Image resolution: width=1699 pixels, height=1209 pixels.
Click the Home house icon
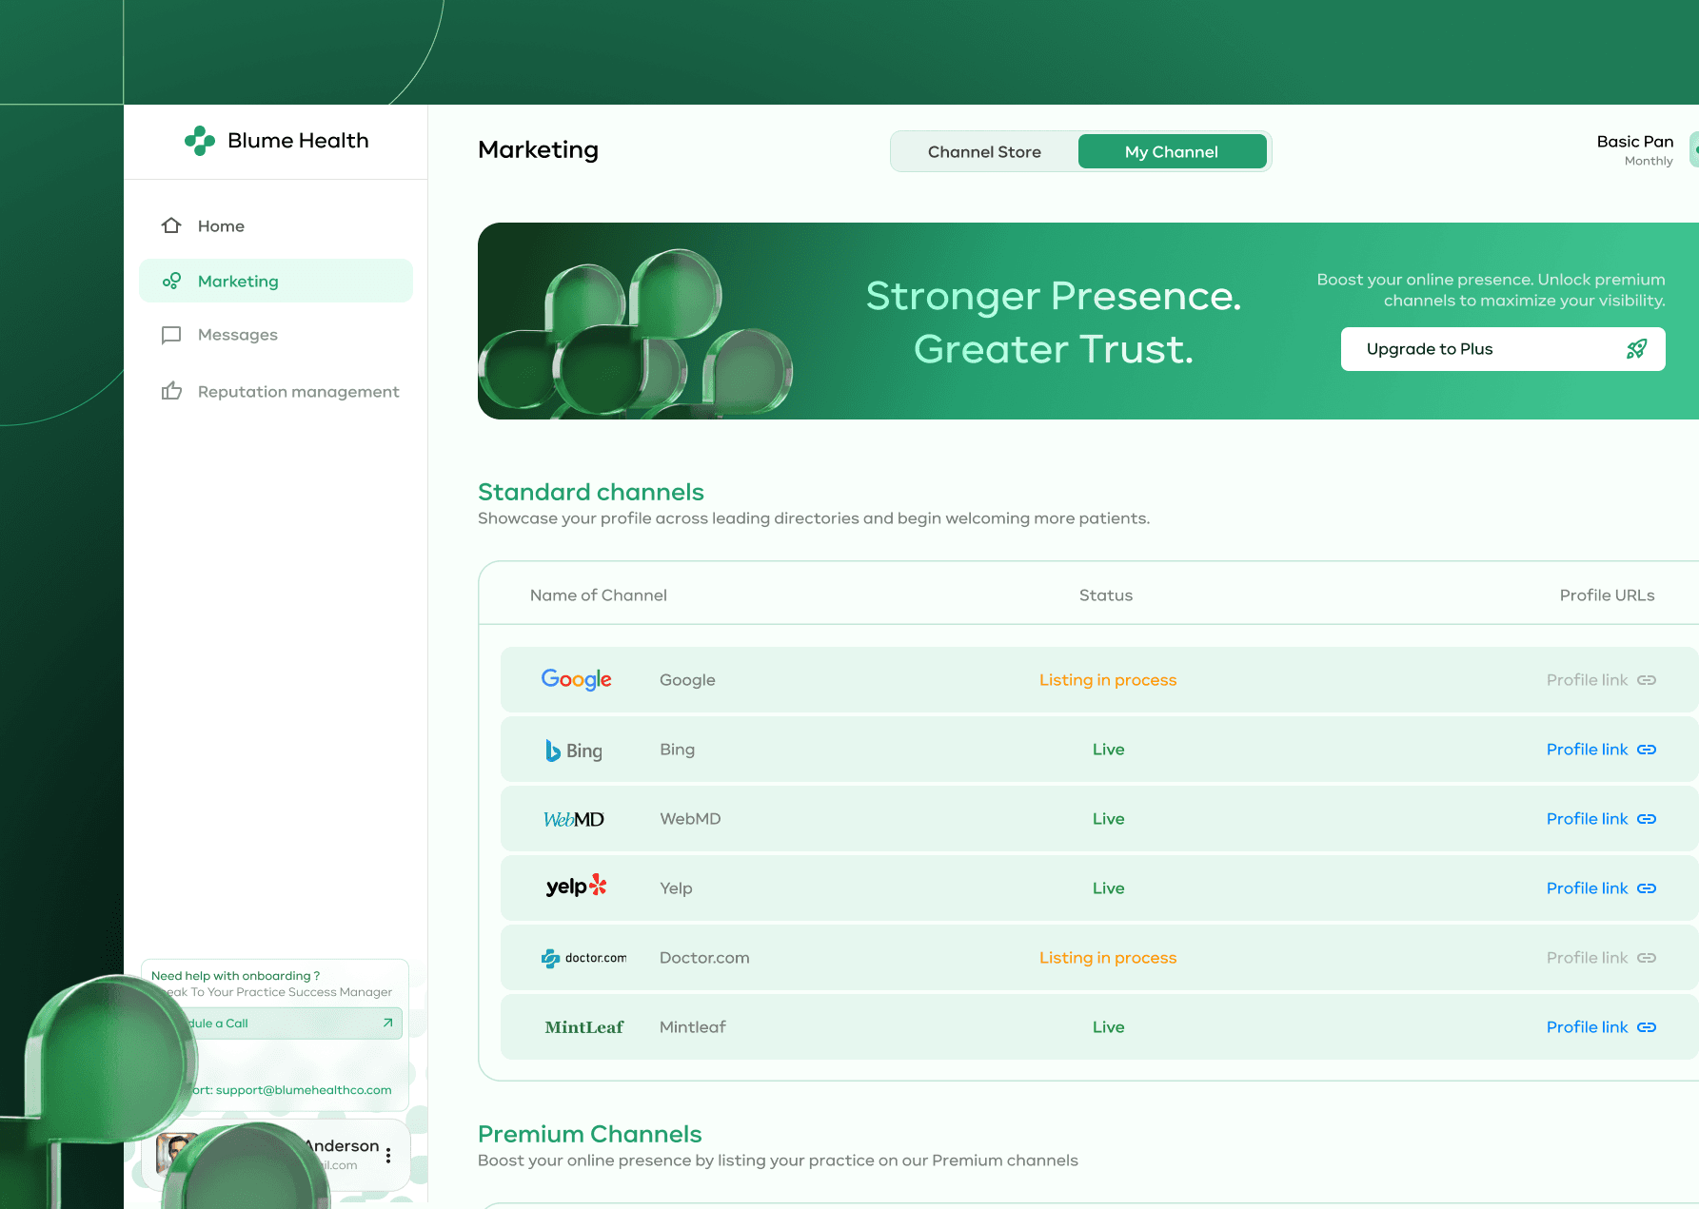click(x=171, y=225)
